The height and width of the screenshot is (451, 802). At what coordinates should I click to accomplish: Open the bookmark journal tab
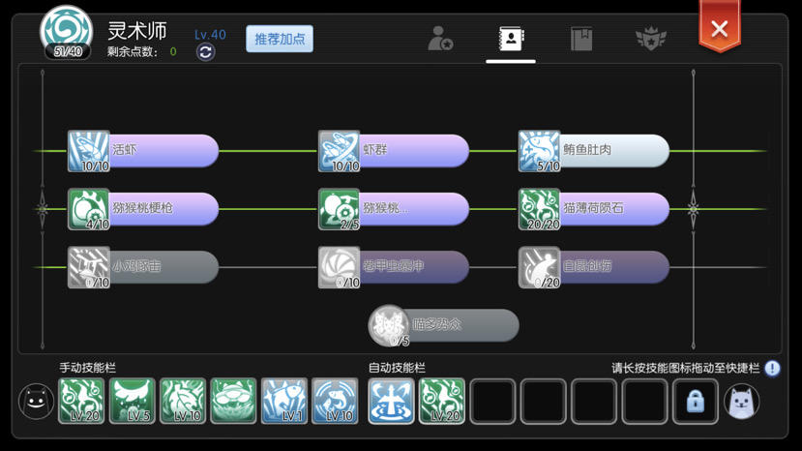(581, 39)
